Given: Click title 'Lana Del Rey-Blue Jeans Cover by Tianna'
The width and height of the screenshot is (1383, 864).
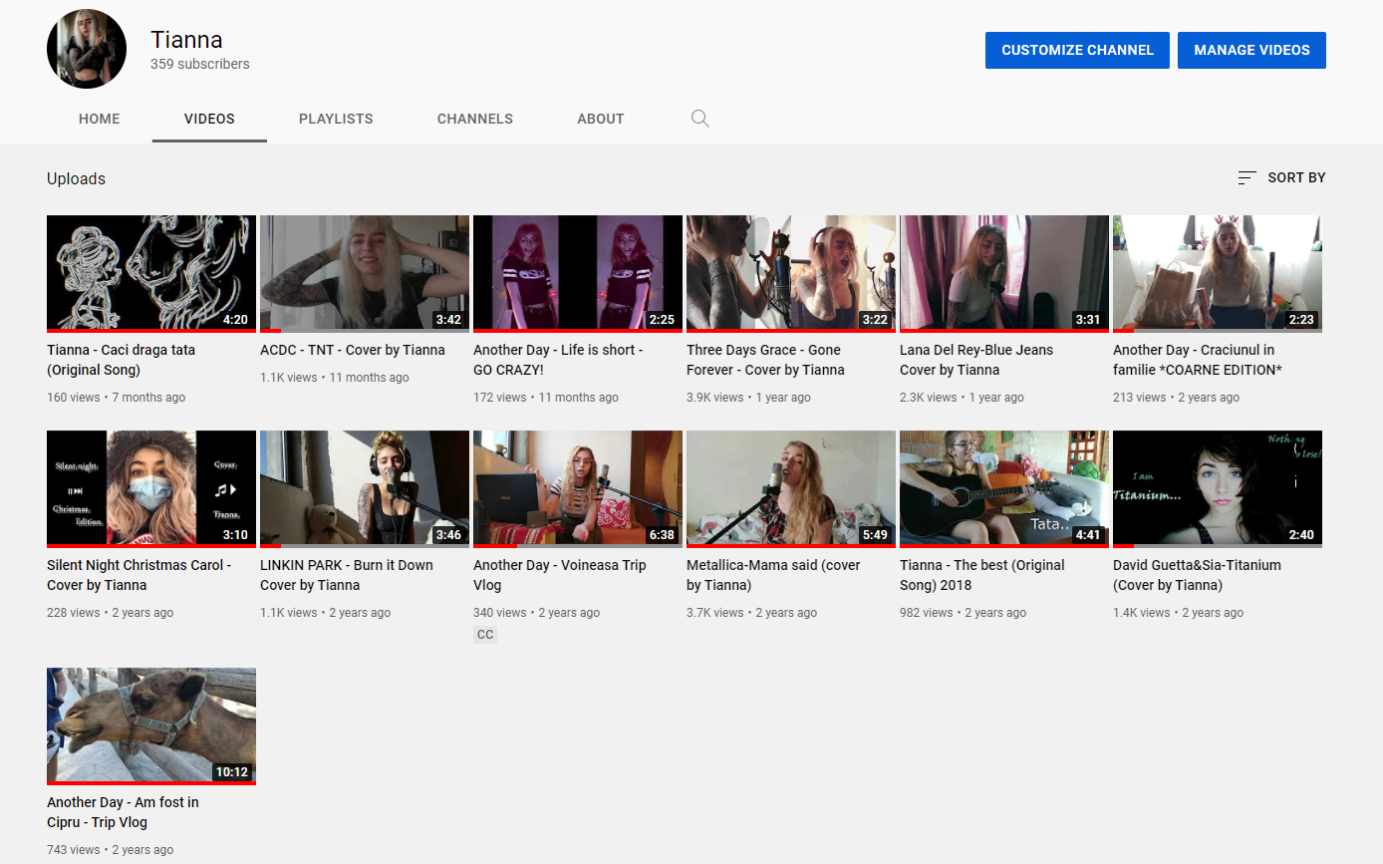Looking at the screenshot, I should click(976, 360).
